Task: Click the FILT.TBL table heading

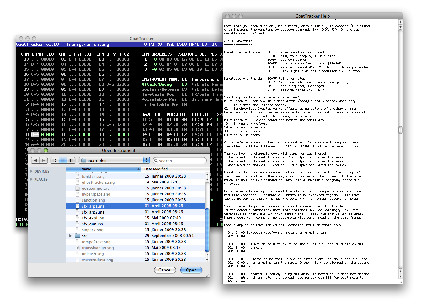Action: pyautogui.click(x=202, y=114)
